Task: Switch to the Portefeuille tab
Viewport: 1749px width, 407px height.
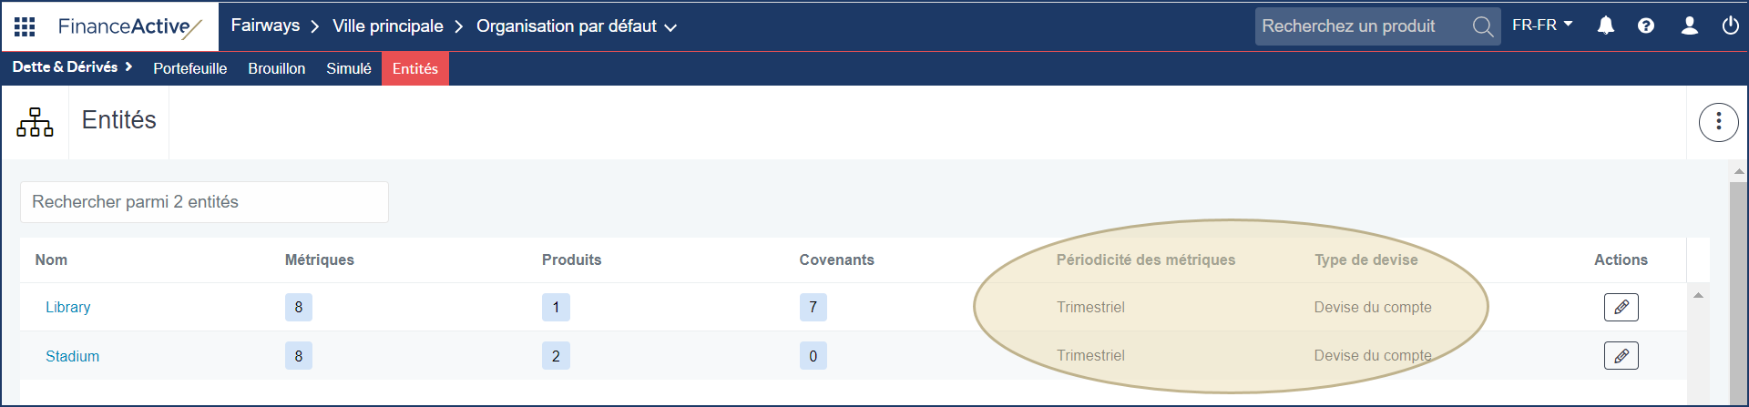Action: point(189,68)
